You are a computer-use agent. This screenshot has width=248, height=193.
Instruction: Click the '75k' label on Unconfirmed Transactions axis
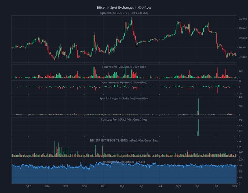coord(240,166)
